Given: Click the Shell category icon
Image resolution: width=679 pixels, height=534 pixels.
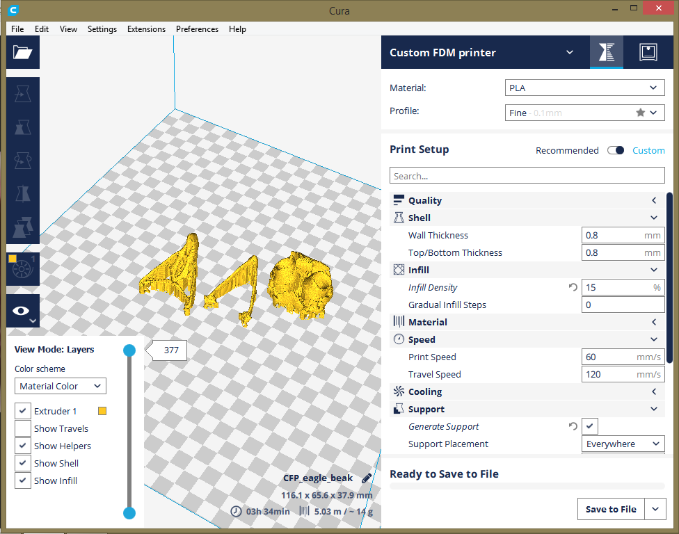Looking at the screenshot, I should tap(399, 217).
